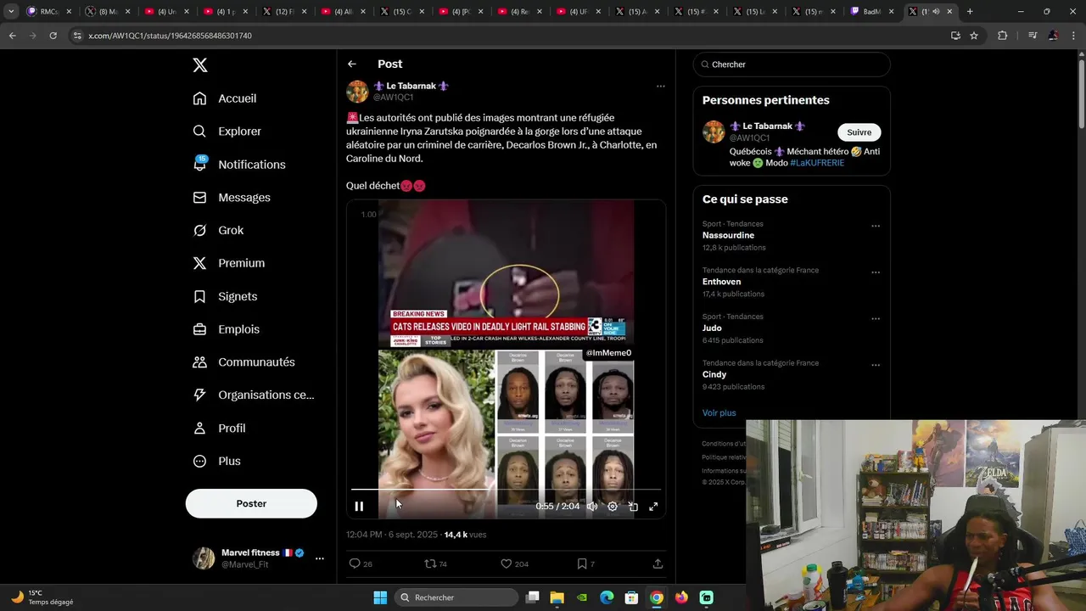Open File Explorer from taskbar

(557, 597)
